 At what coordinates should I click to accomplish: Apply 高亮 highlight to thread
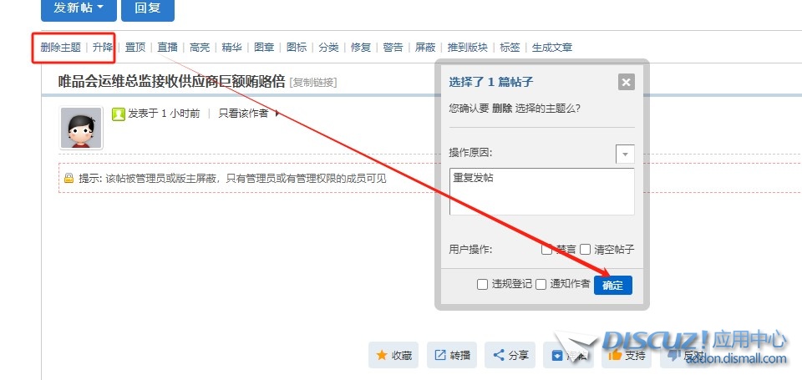coord(200,48)
